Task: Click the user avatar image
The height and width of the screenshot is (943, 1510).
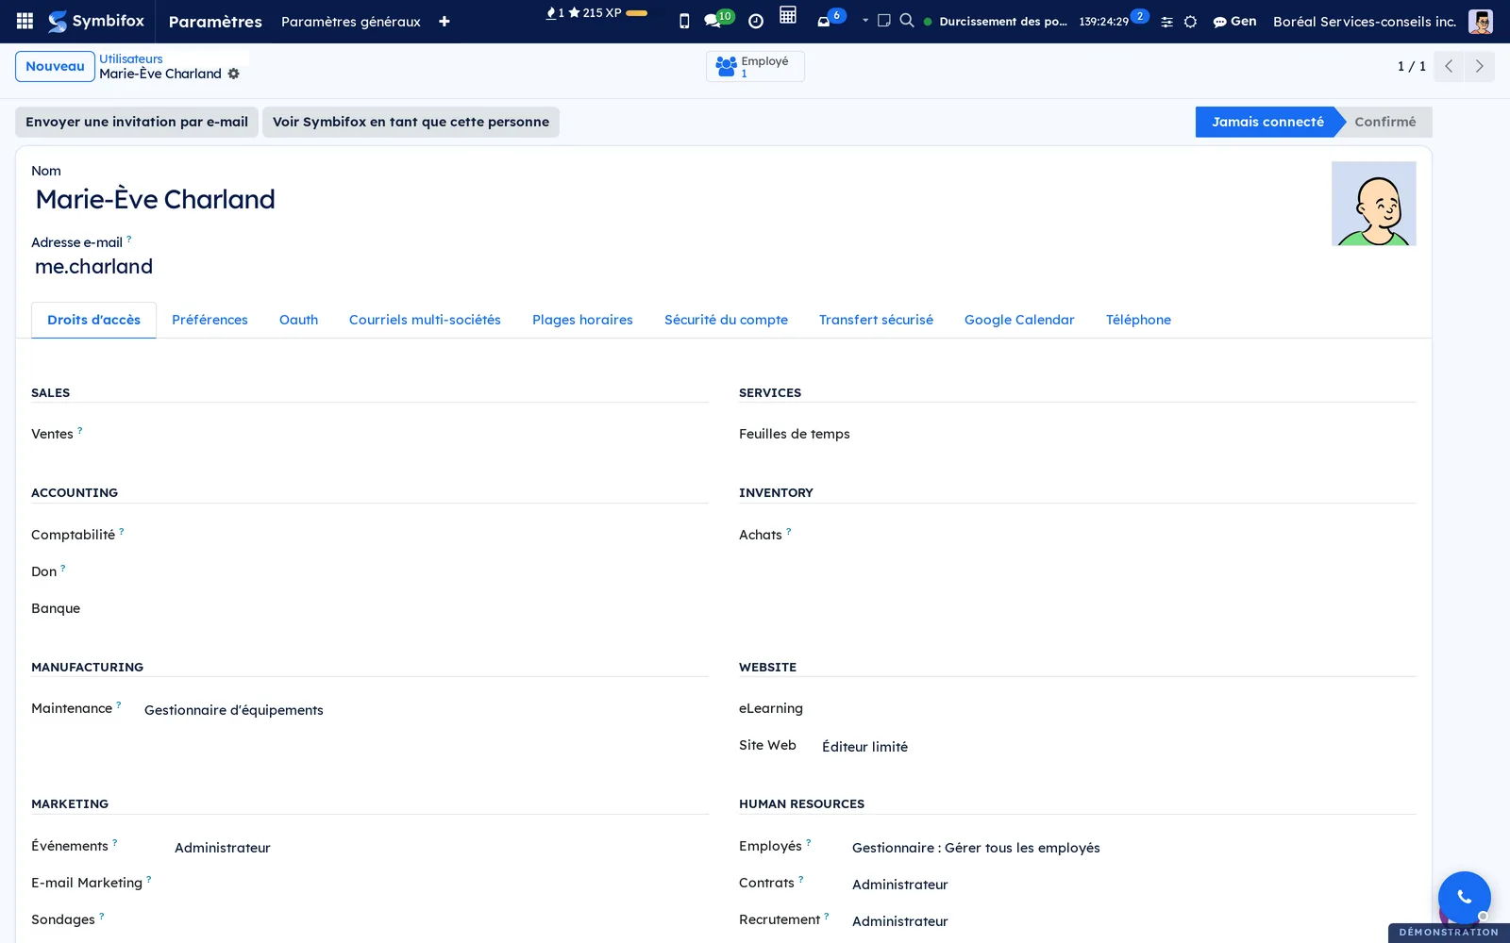Action: coord(1373,204)
